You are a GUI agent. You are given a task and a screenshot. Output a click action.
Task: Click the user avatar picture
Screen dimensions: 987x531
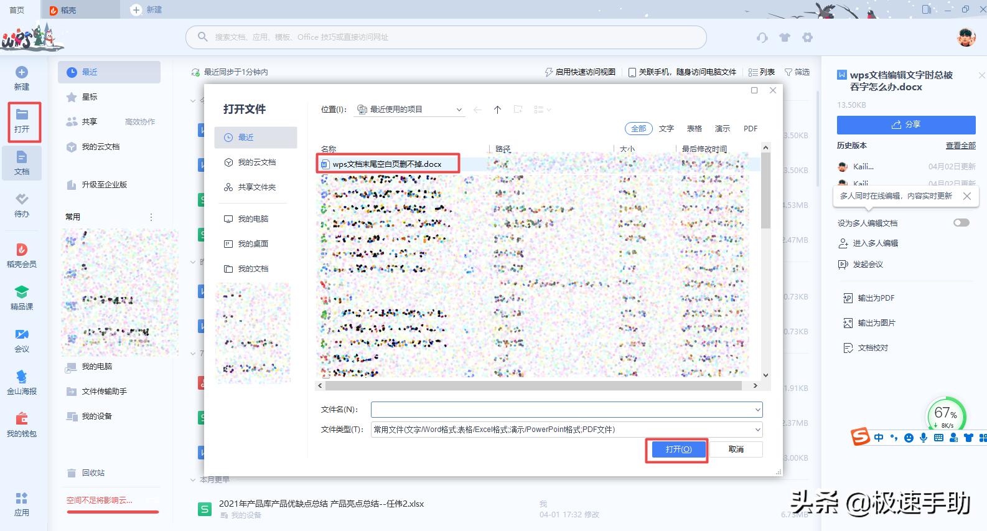tap(966, 37)
